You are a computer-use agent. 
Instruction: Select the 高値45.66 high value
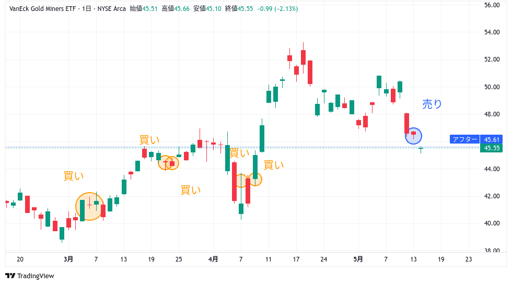176,9
